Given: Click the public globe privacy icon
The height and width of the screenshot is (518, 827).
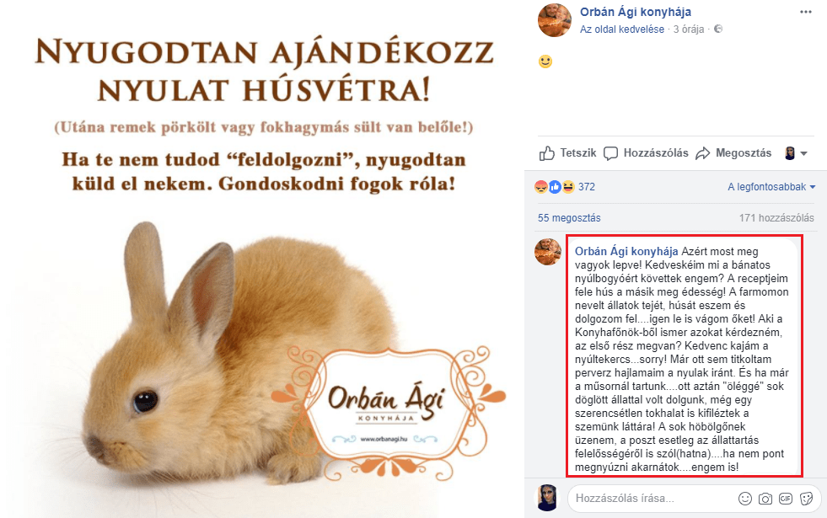Looking at the screenshot, I should click(x=718, y=29).
